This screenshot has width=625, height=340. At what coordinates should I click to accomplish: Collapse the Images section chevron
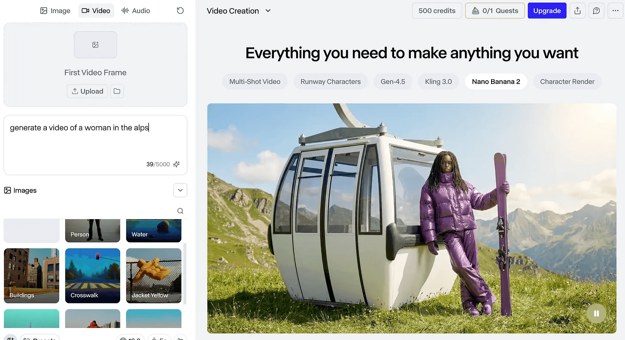[180, 190]
